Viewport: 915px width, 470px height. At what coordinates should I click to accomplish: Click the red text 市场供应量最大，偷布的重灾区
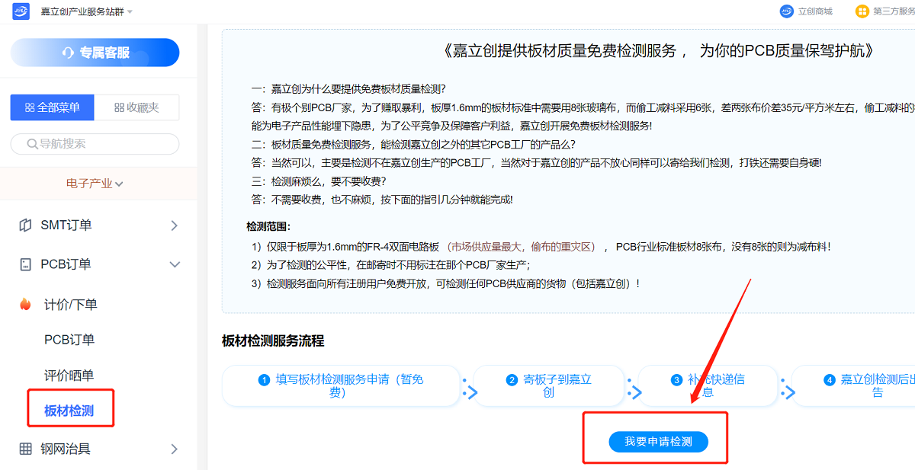coord(522,247)
